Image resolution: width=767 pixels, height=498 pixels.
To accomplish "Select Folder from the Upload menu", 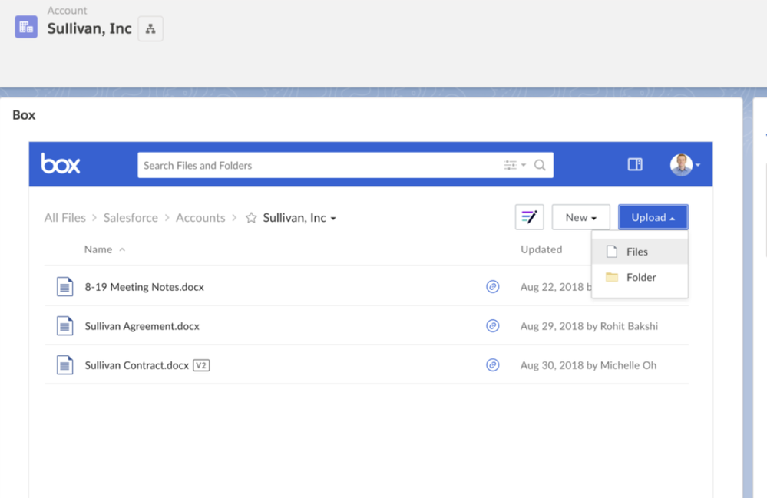I will coord(640,277).
